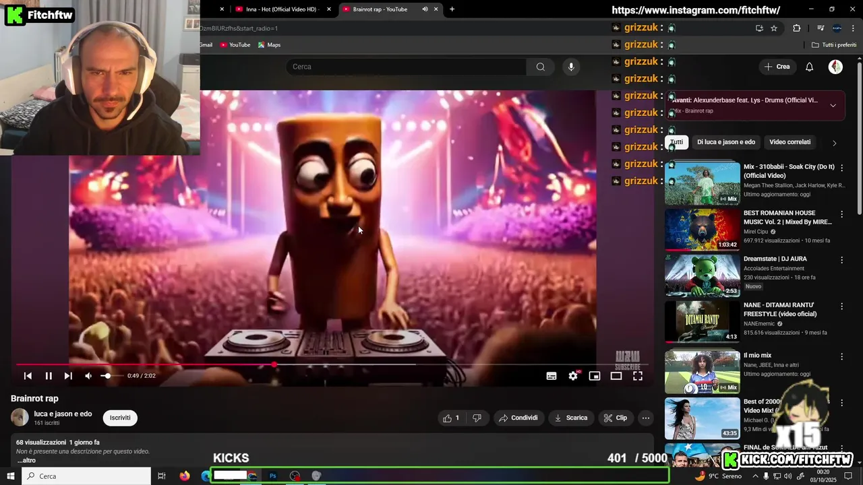Toggle theater mode view
The height and width of the screenshot is (485, 863).
tap(616, 376)
